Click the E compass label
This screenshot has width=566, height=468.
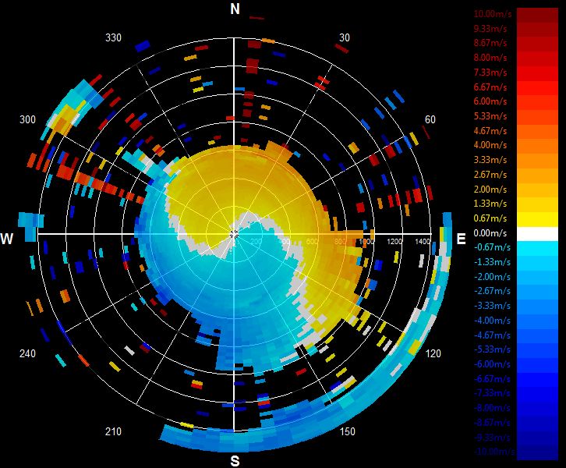(x=461, y=239)
